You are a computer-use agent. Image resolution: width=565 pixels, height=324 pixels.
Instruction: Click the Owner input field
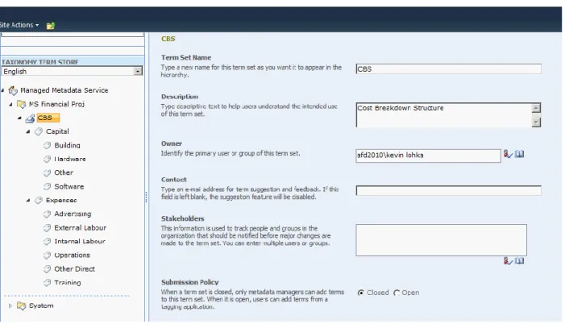(428, 156)
